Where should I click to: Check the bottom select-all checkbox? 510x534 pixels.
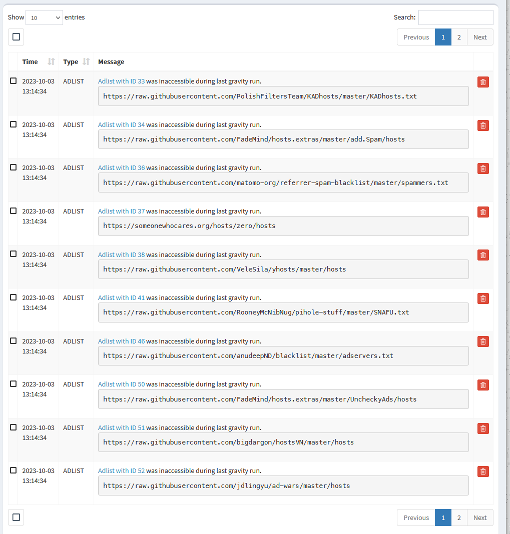pos(16,517)
